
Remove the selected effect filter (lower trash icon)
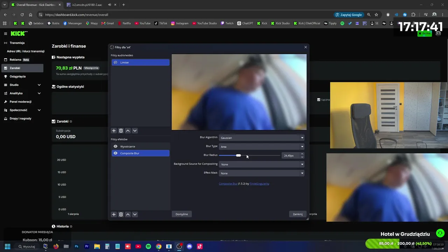point(121,214)
